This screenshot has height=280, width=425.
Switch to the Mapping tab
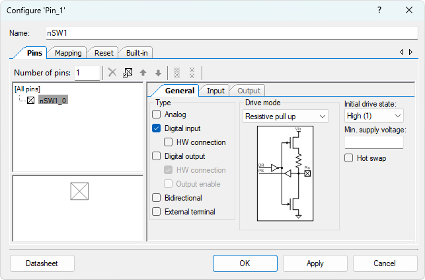(x=68, y=53)
